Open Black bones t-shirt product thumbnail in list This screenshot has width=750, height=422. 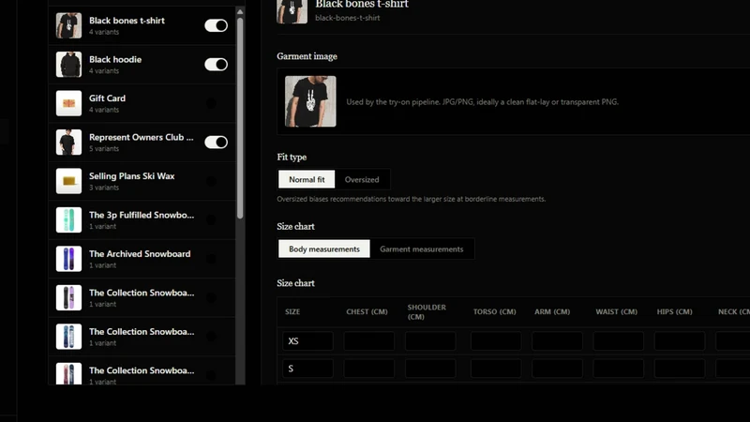tap(68, 25)
